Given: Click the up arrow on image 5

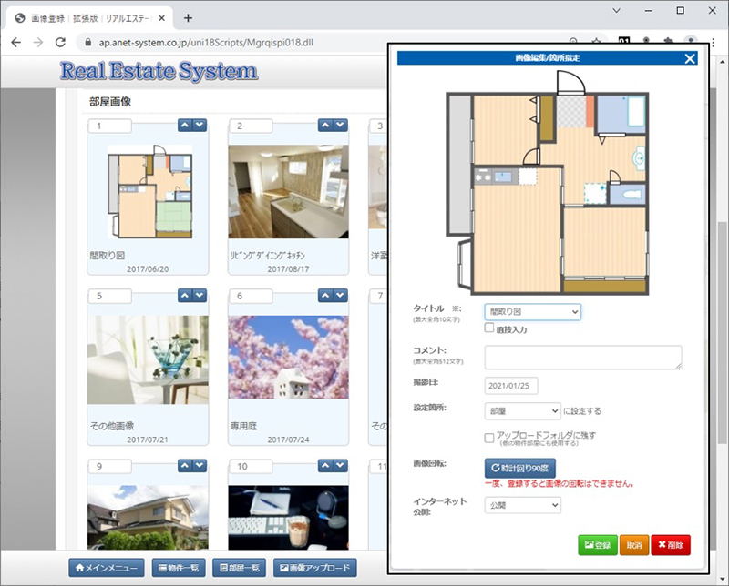Looking at the screenshot, I should [x=184, y=296].
